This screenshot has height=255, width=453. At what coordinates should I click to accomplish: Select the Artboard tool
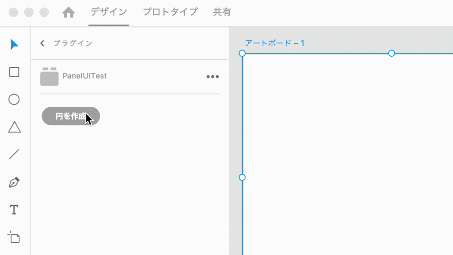point(14,237)
